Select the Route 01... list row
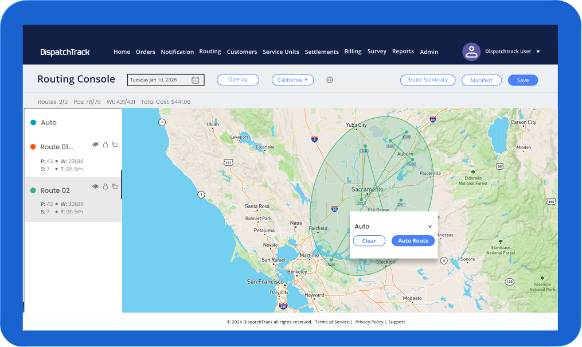The width and height of the screenshot is (582, 347). [73, 157]
